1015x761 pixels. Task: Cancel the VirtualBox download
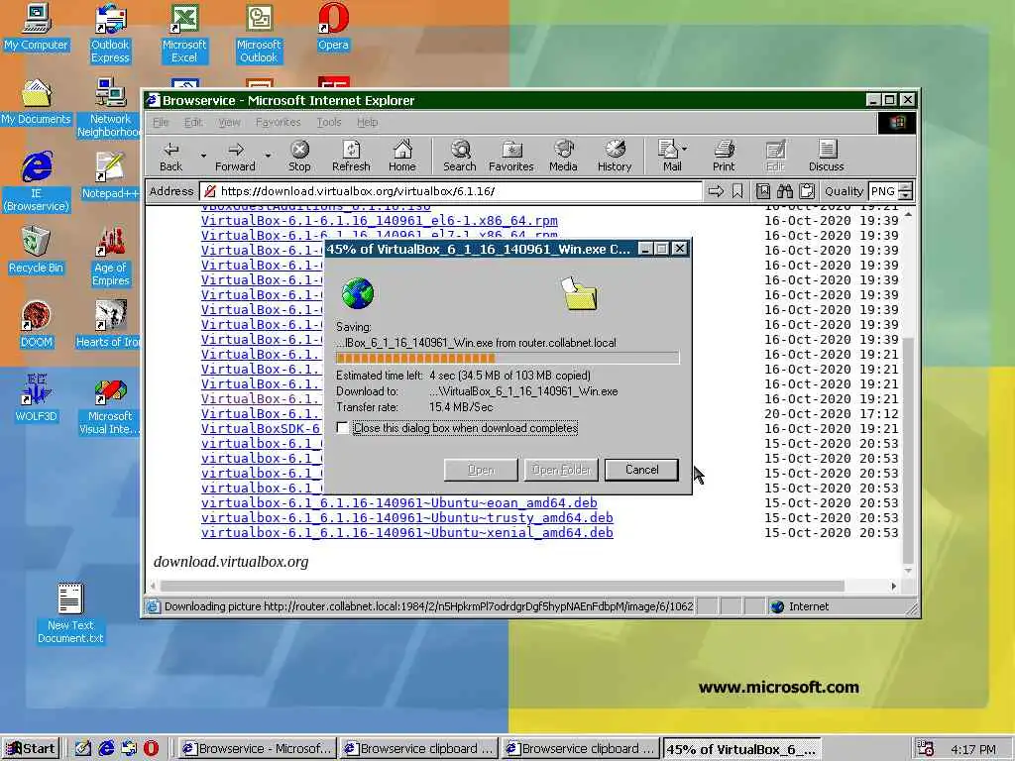pyautogui.click(x=641, y=470)
